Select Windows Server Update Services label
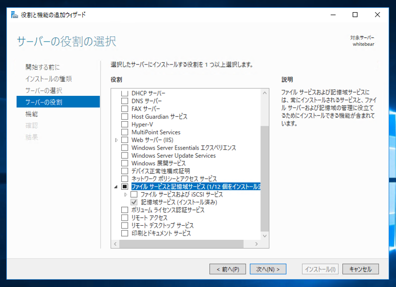This screenshot has width=396, height=287. [x=174, y=156]
